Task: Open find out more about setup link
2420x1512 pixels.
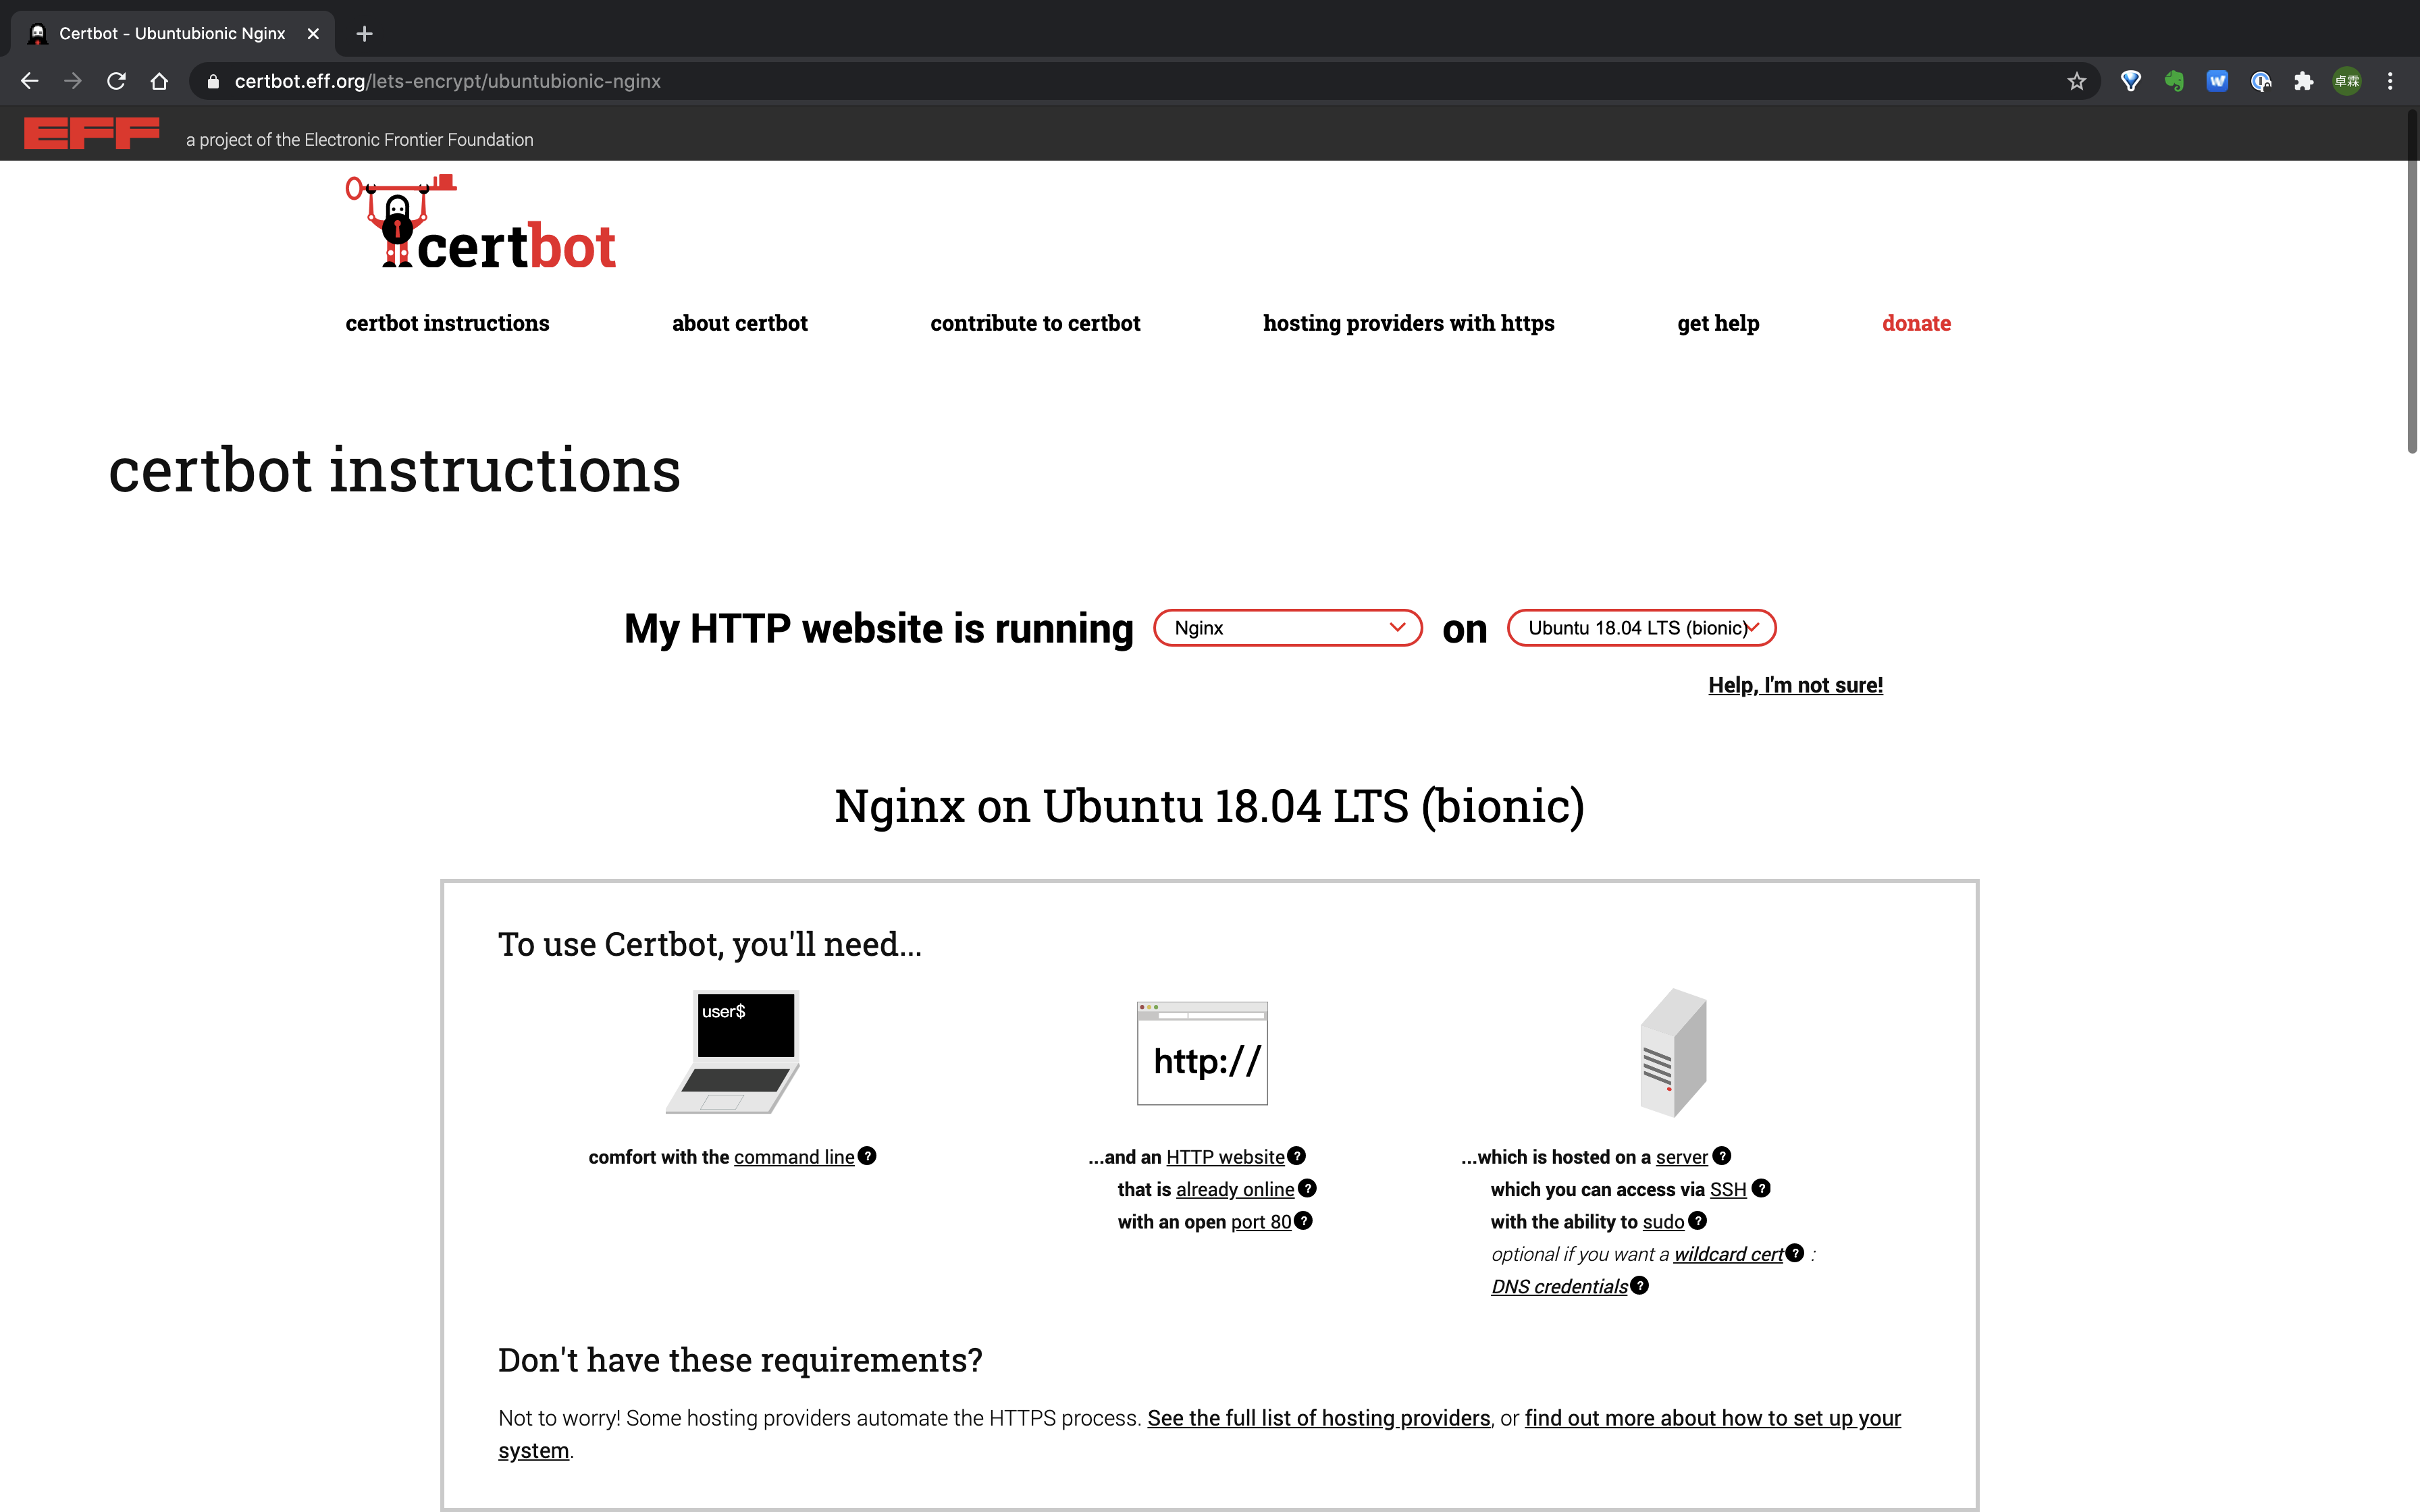Action: [1712, 1418]
